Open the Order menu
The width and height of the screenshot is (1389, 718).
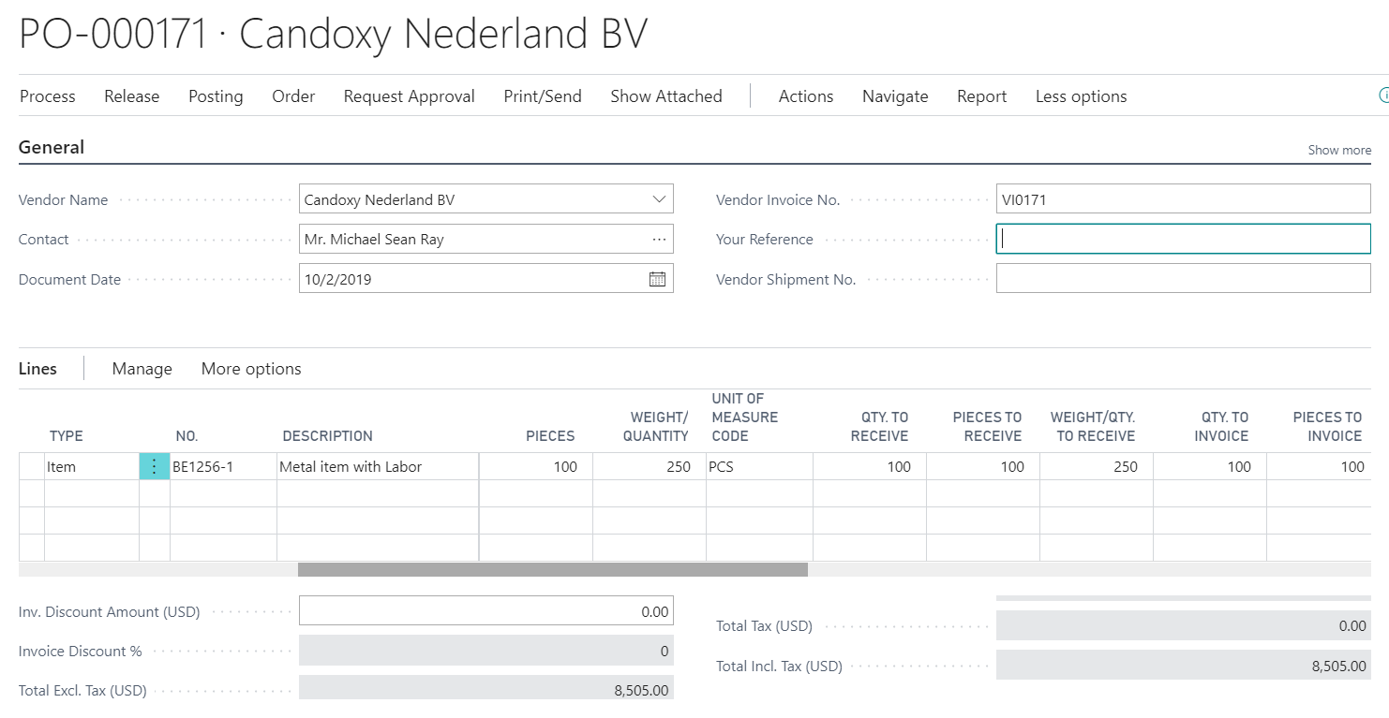[x=293, y=96]
